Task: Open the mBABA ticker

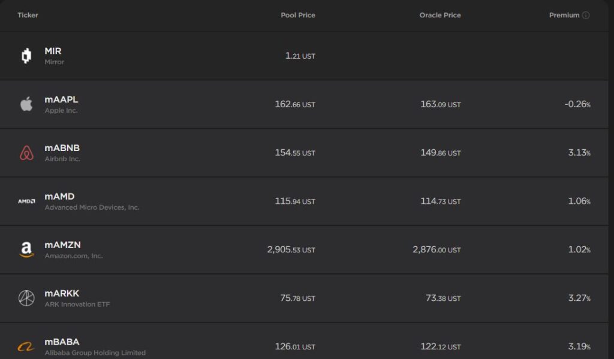Action: [62, 342]
